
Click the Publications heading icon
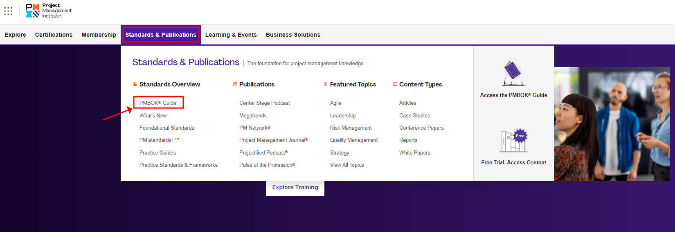(235, 84)
